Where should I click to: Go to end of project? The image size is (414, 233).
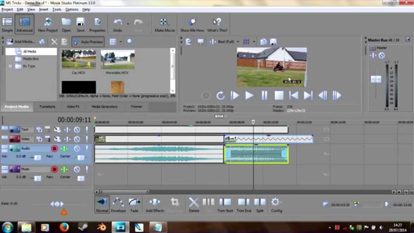[x=308, y=95]
